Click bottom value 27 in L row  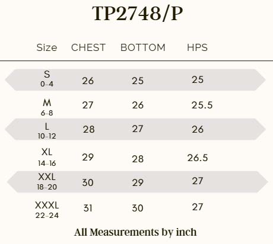[x=138, y=129]
